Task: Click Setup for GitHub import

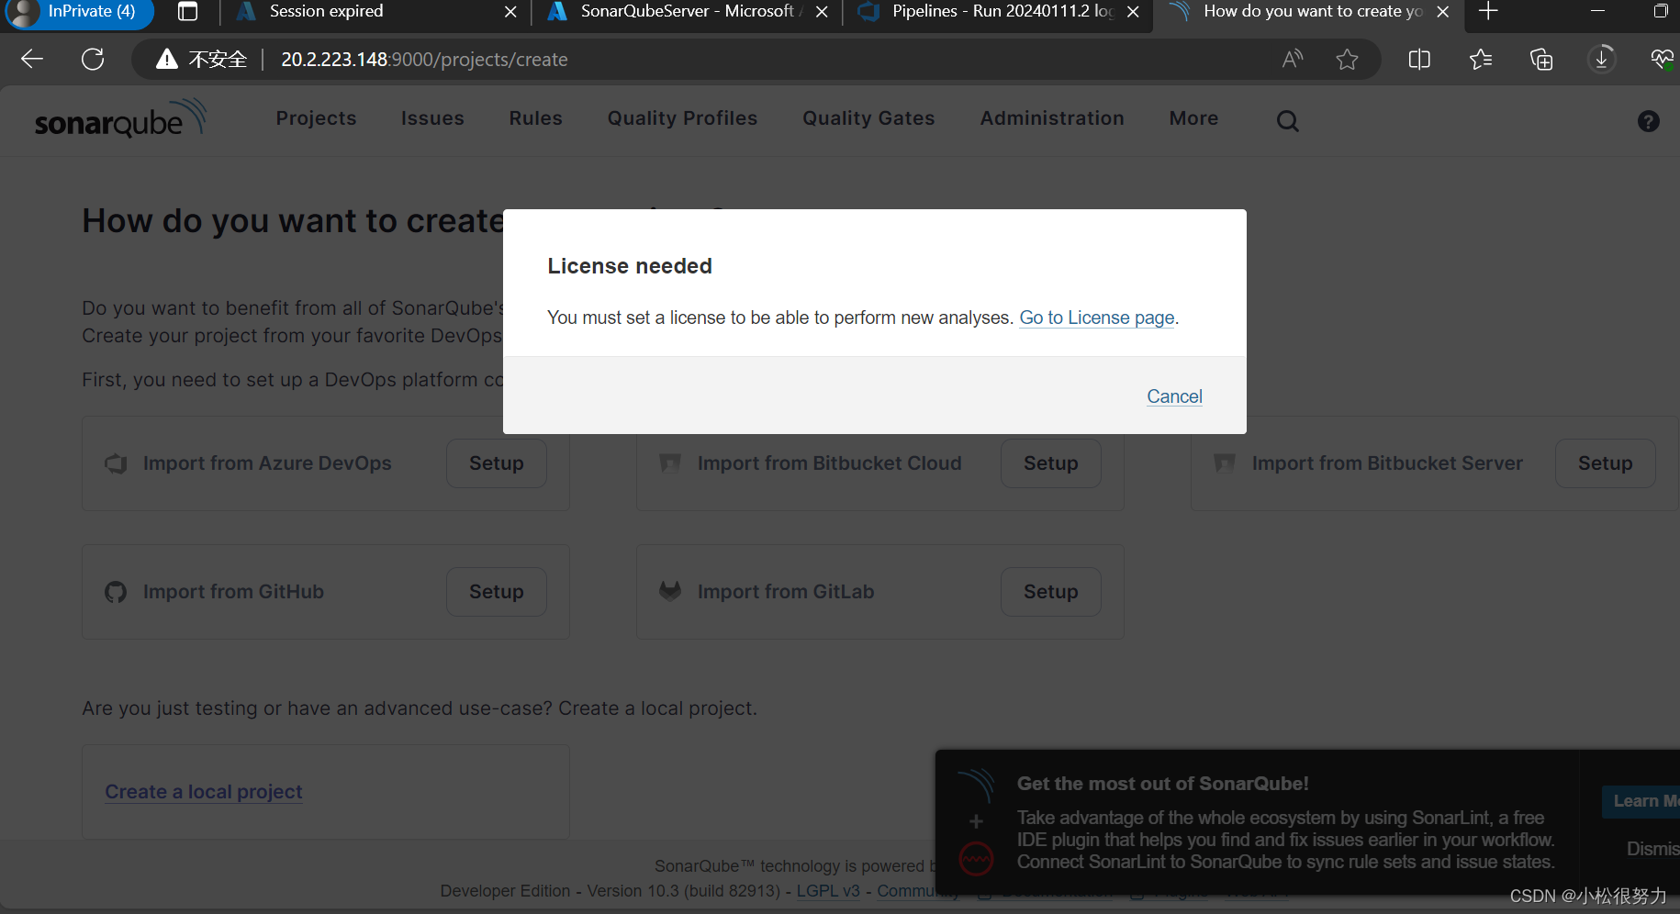Action: click(496, 592)
